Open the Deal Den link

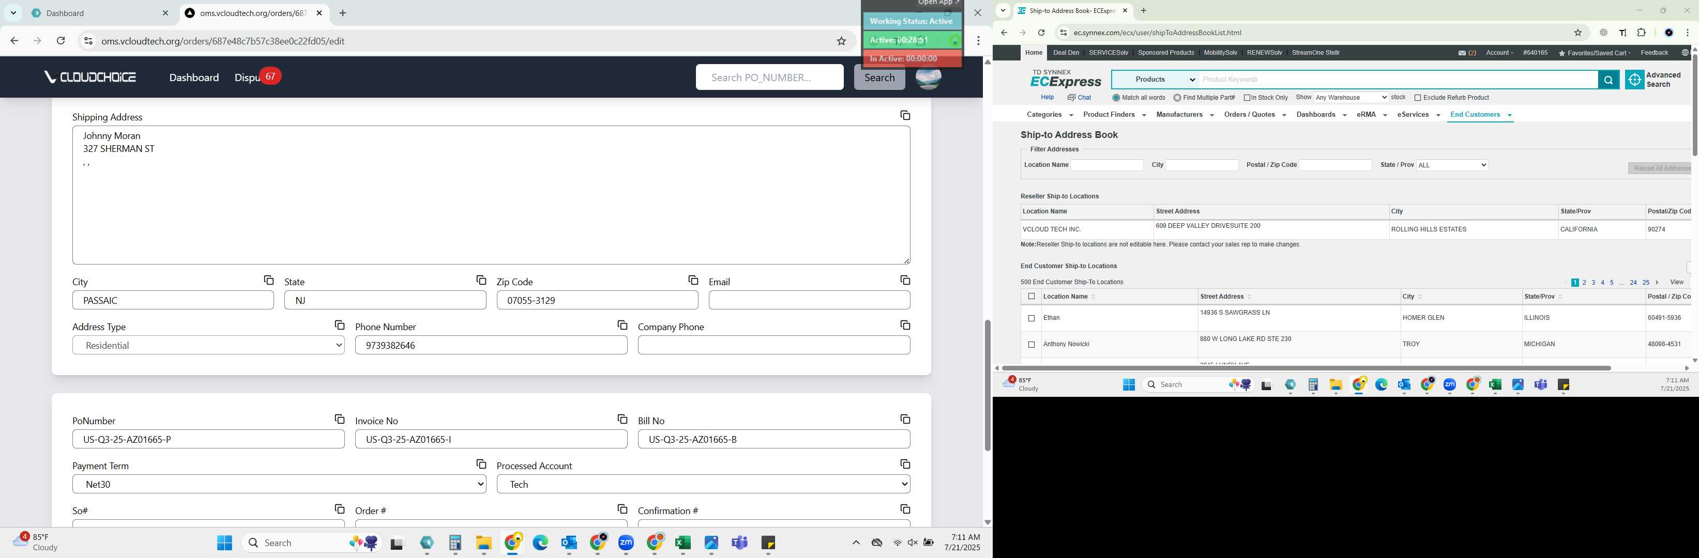1066,53
